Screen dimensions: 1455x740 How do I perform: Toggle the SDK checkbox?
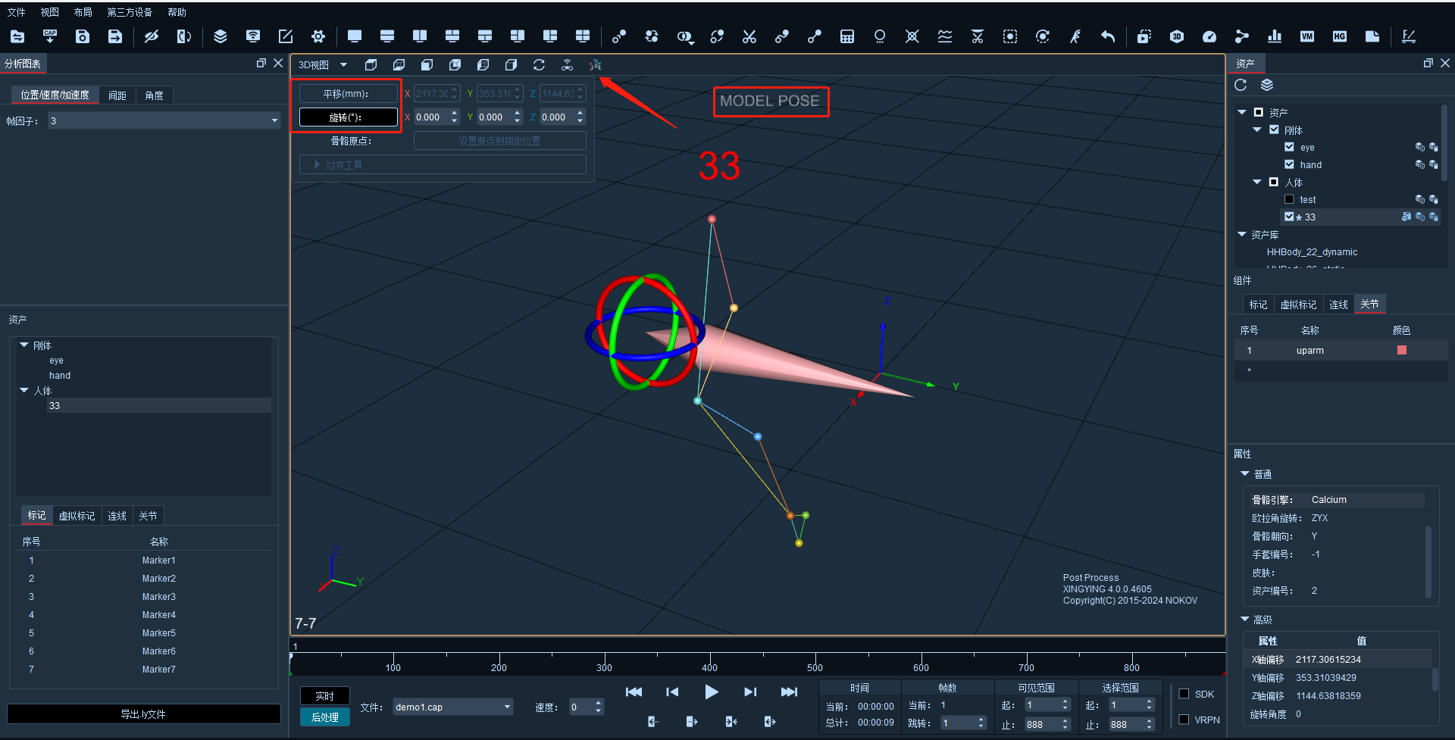pos(1184,694)
